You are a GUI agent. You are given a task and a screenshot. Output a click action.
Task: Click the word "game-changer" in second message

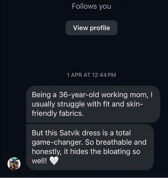(x=56, y=142)
